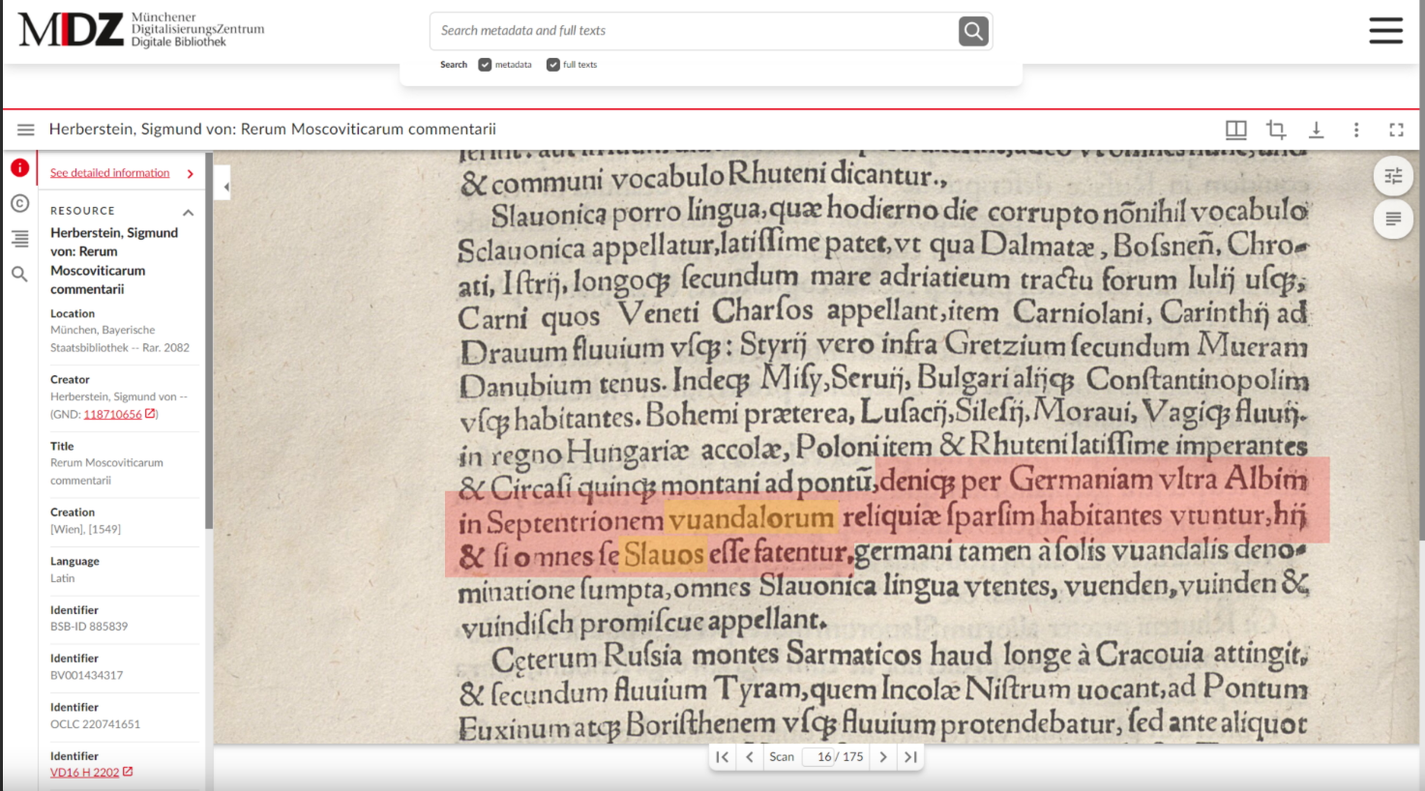Select the BSB-ID 885839 identifier text
Viewport: 1425px width, 791px height.
[x=89, y=627]
